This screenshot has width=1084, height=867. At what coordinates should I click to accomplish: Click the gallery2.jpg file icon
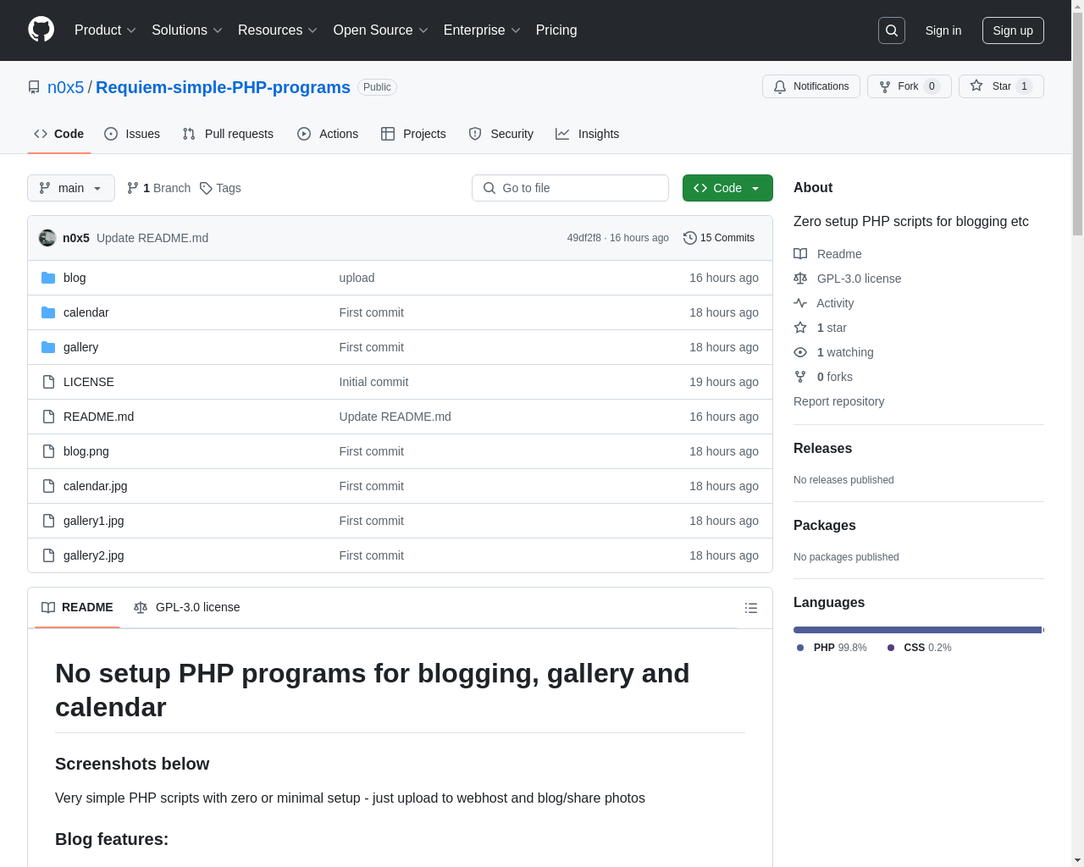(x=48, y=555)
